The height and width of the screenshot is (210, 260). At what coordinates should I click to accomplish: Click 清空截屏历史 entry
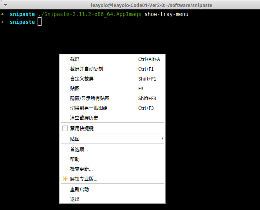pos(112,118)
